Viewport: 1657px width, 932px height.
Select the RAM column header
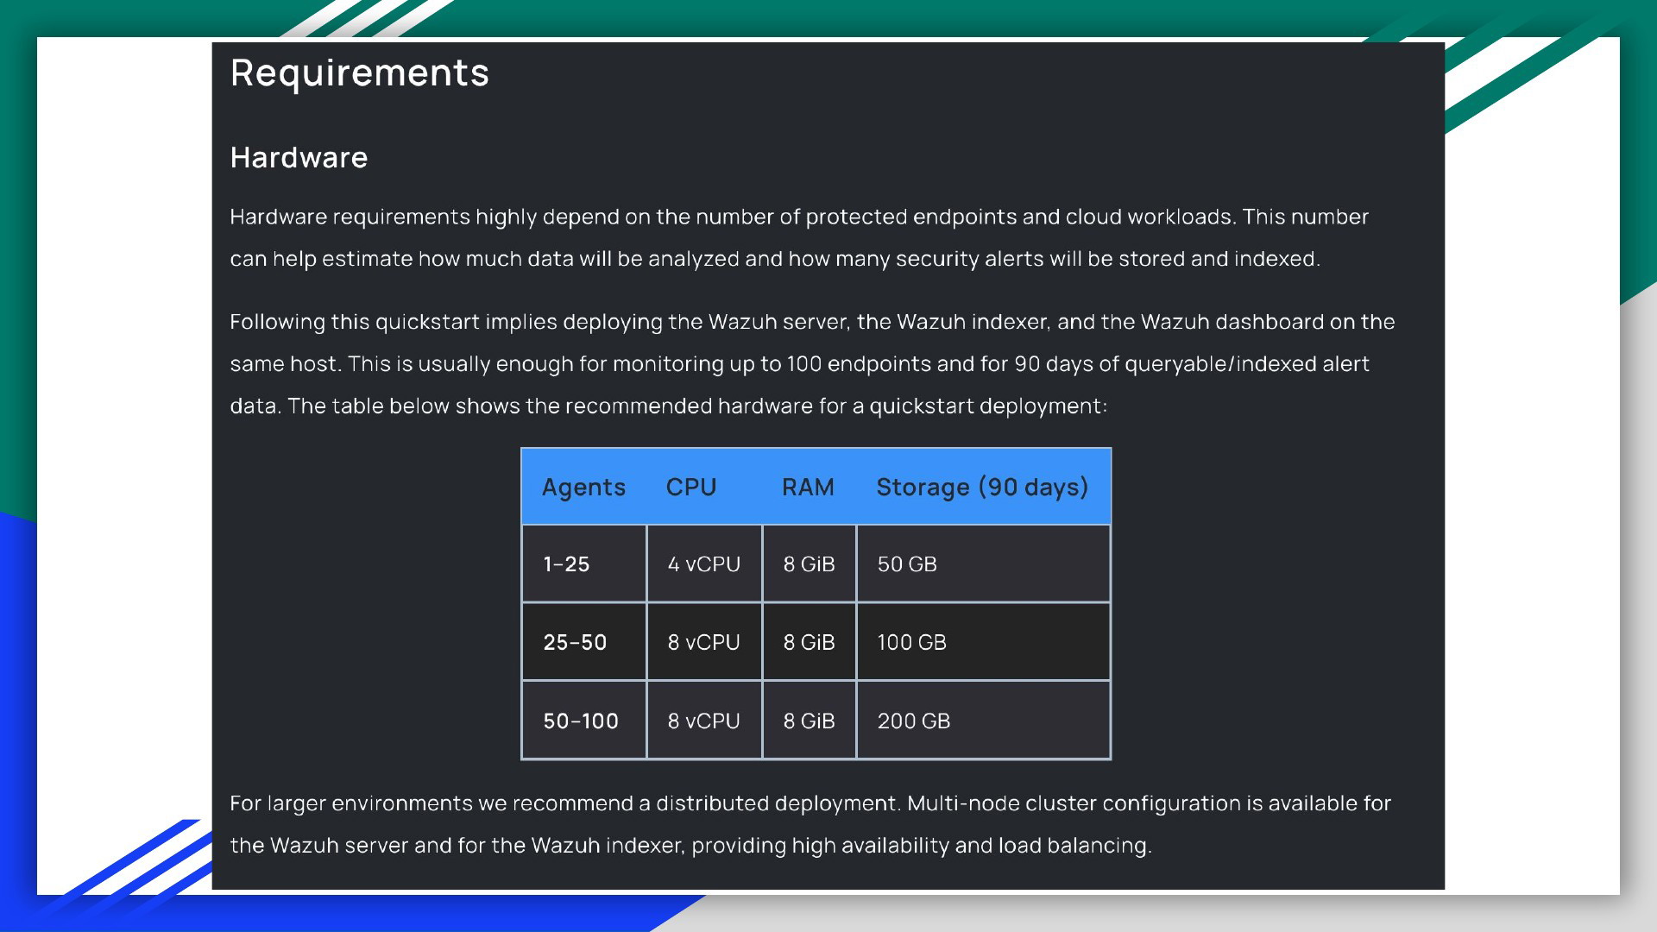[x=808, y=487]
